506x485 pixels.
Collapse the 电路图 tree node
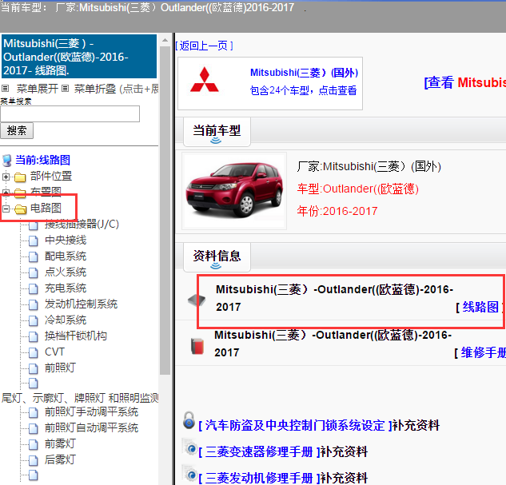tap(6, 209)
